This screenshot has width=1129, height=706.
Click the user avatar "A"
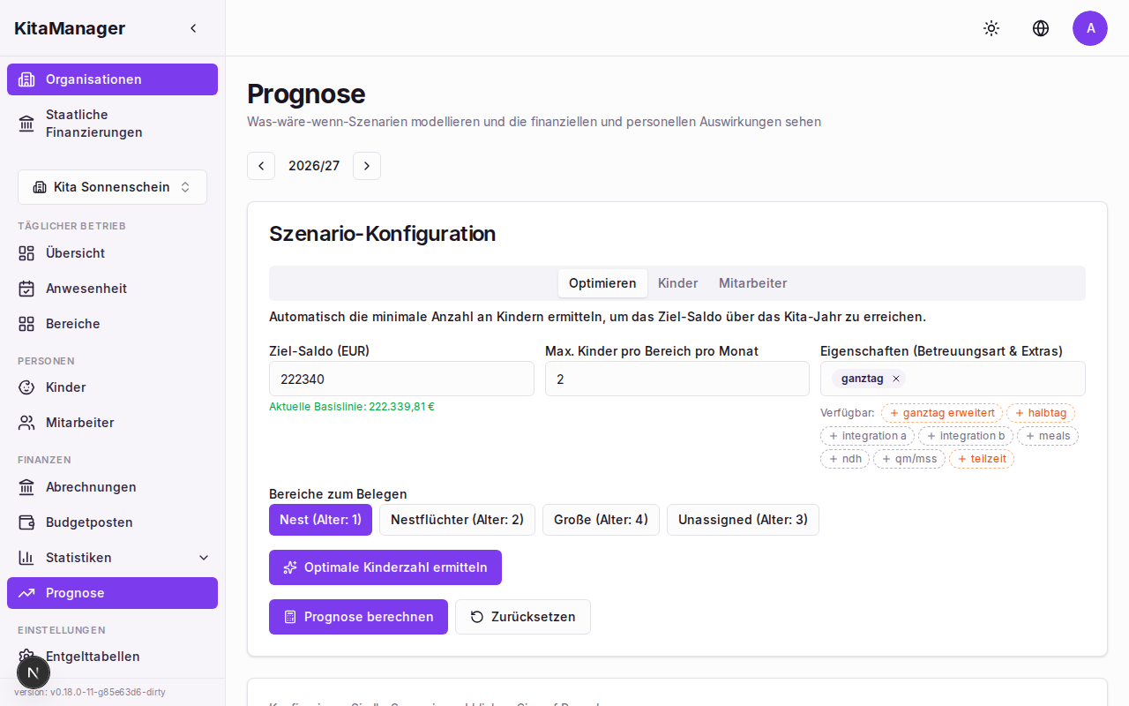click(x=1090, y=28)
